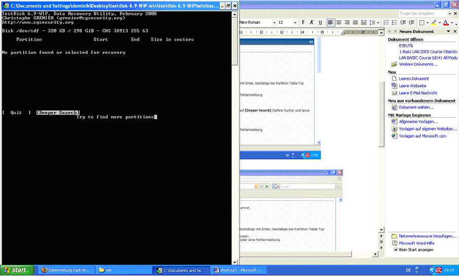Select [Deeper Search] in TestDisk
This screenshot has width=459, height=276.
[x=58, y=113]
